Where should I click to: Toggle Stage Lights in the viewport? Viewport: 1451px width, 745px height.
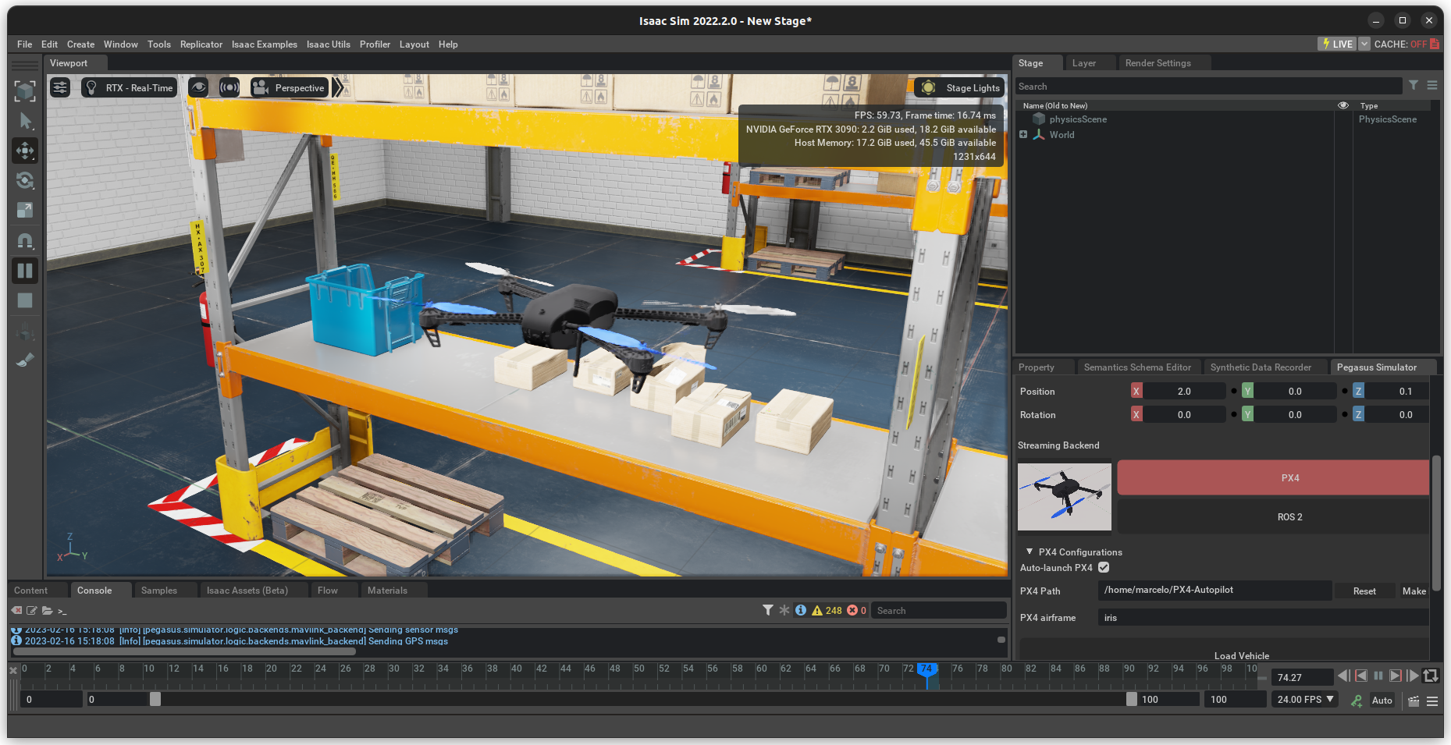pyautogui.click(x=958, y=87)
